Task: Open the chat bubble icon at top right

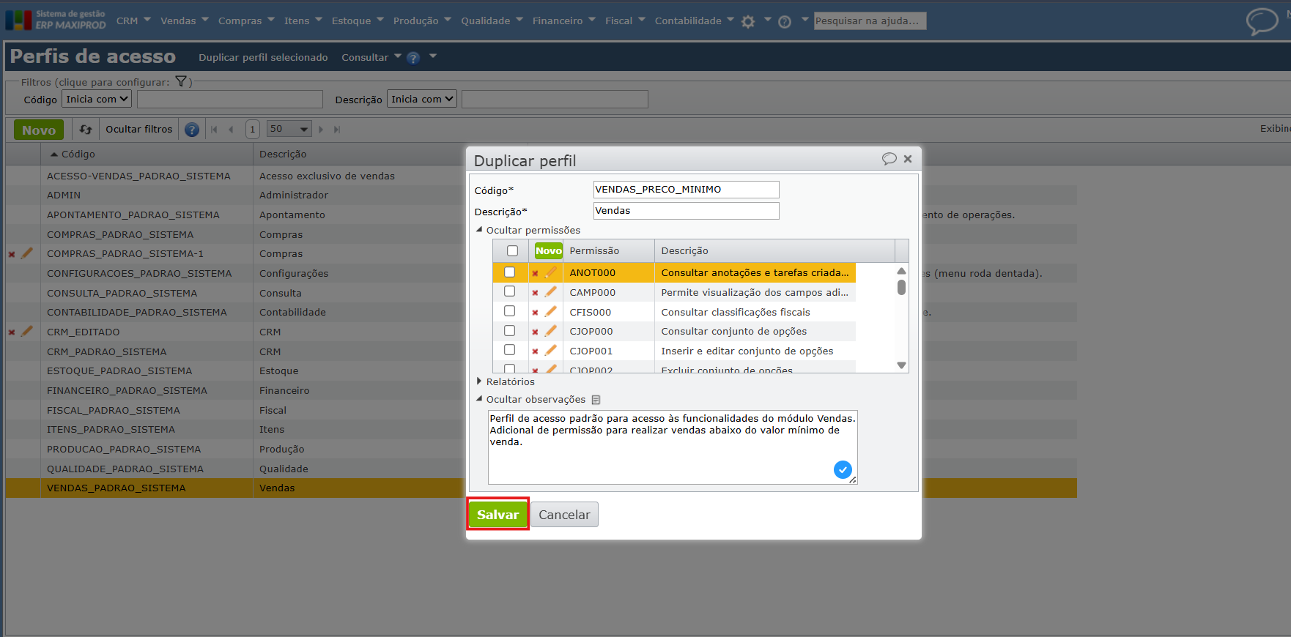Action: pos(1262,21)
